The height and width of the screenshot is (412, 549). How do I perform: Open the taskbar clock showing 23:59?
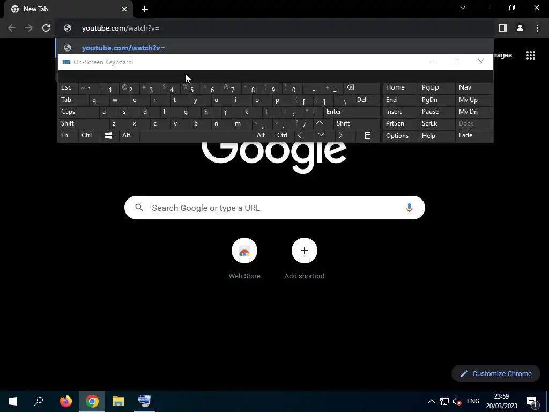[501, 401]
